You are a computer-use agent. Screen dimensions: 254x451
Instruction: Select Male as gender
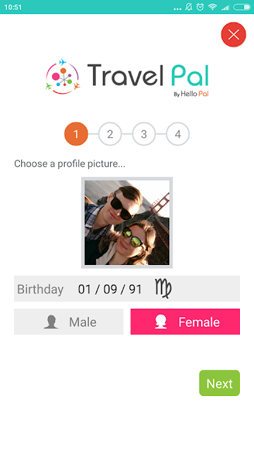tap(69, 321)
